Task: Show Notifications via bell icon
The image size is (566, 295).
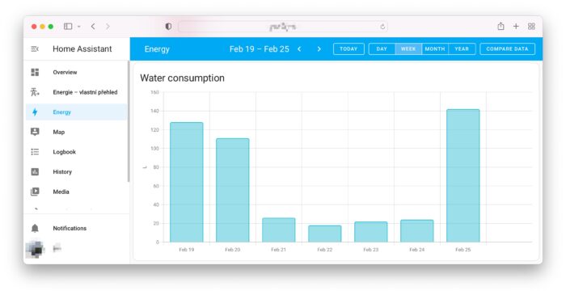Action: [x=35, y=228]
